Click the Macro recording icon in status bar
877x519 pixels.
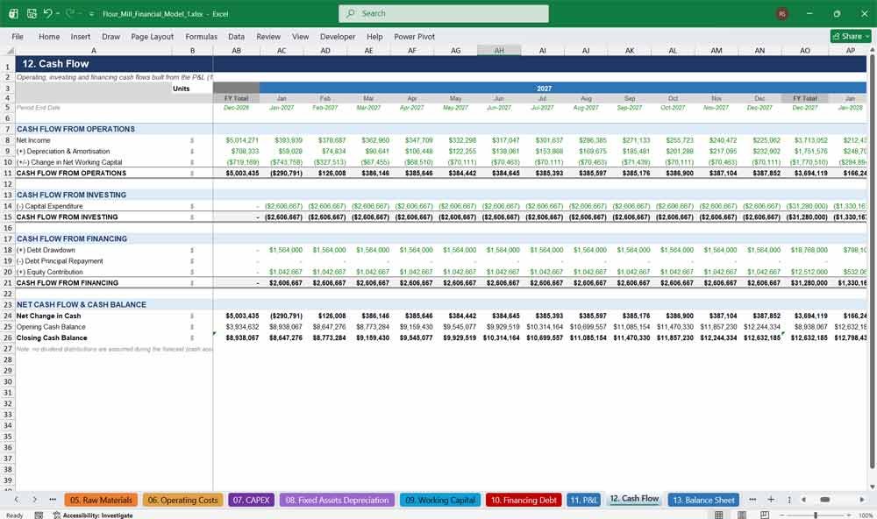click(x=39, y=515)
